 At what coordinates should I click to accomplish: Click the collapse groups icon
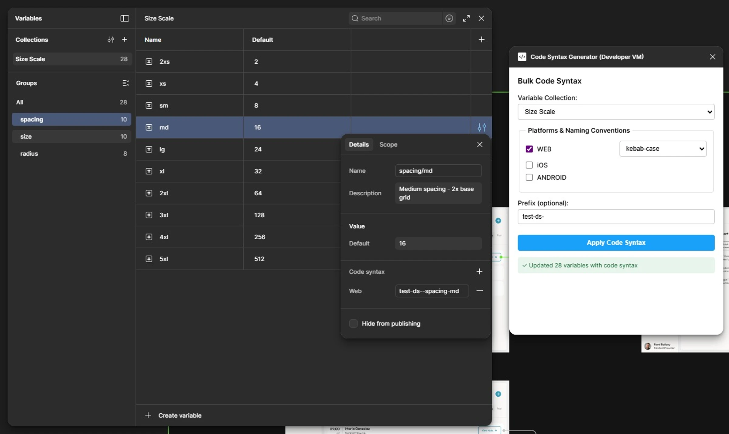click(125, 83)
